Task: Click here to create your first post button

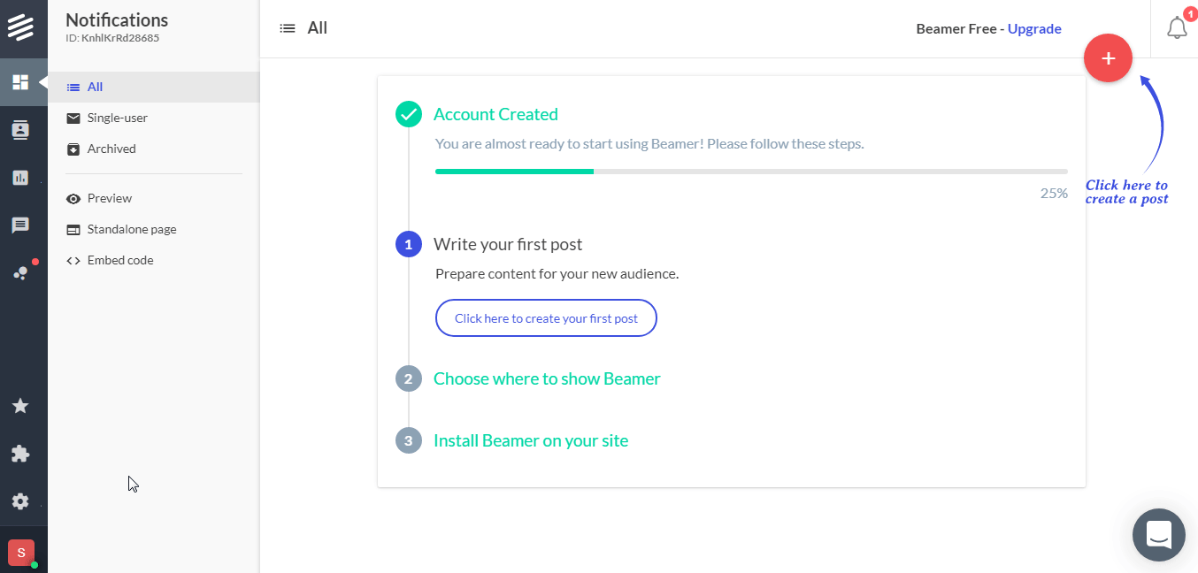Action: tap(546, 318)
